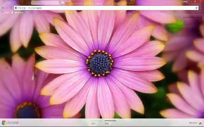Click the Chrome logo in the footer
The height and width of the screenshot is (127, 204).
pyautogui.click(x=10, y=123)
